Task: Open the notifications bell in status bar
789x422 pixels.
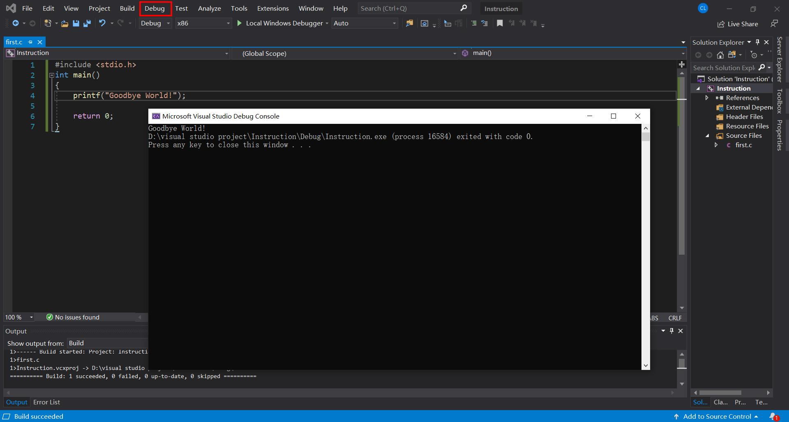Action: [x=774, y=416]
